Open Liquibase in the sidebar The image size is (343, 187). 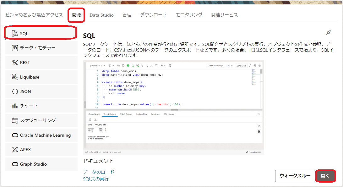[x=41, y=77]
